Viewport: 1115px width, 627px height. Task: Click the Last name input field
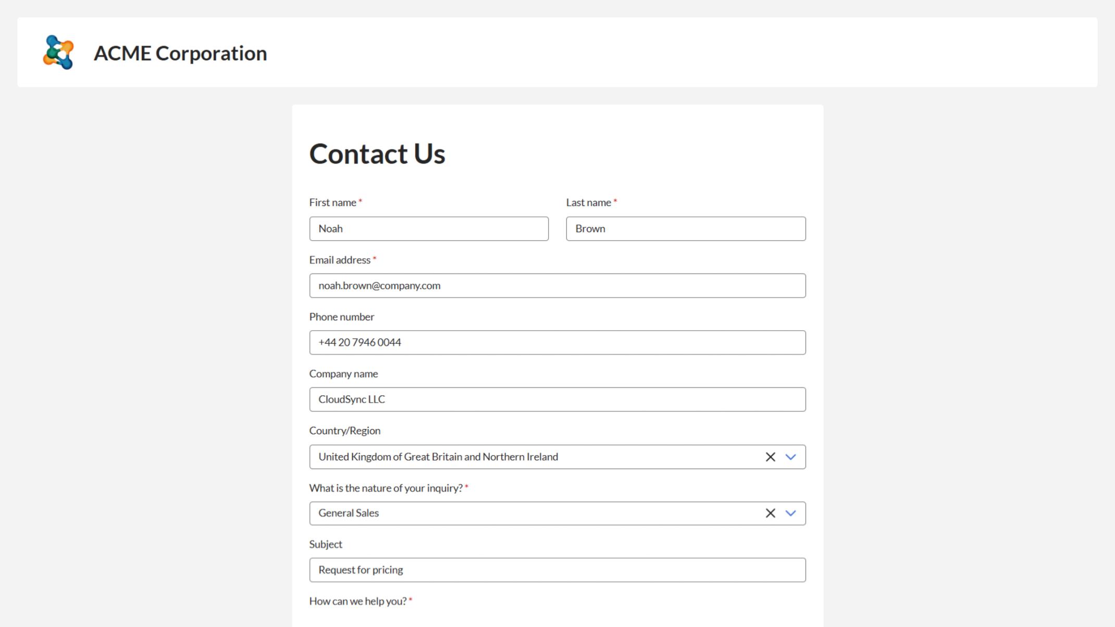(x=686, y=229)
